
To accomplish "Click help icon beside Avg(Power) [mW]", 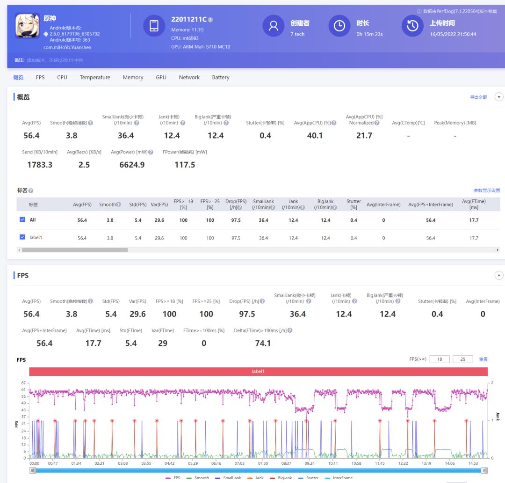I will 151,152.
